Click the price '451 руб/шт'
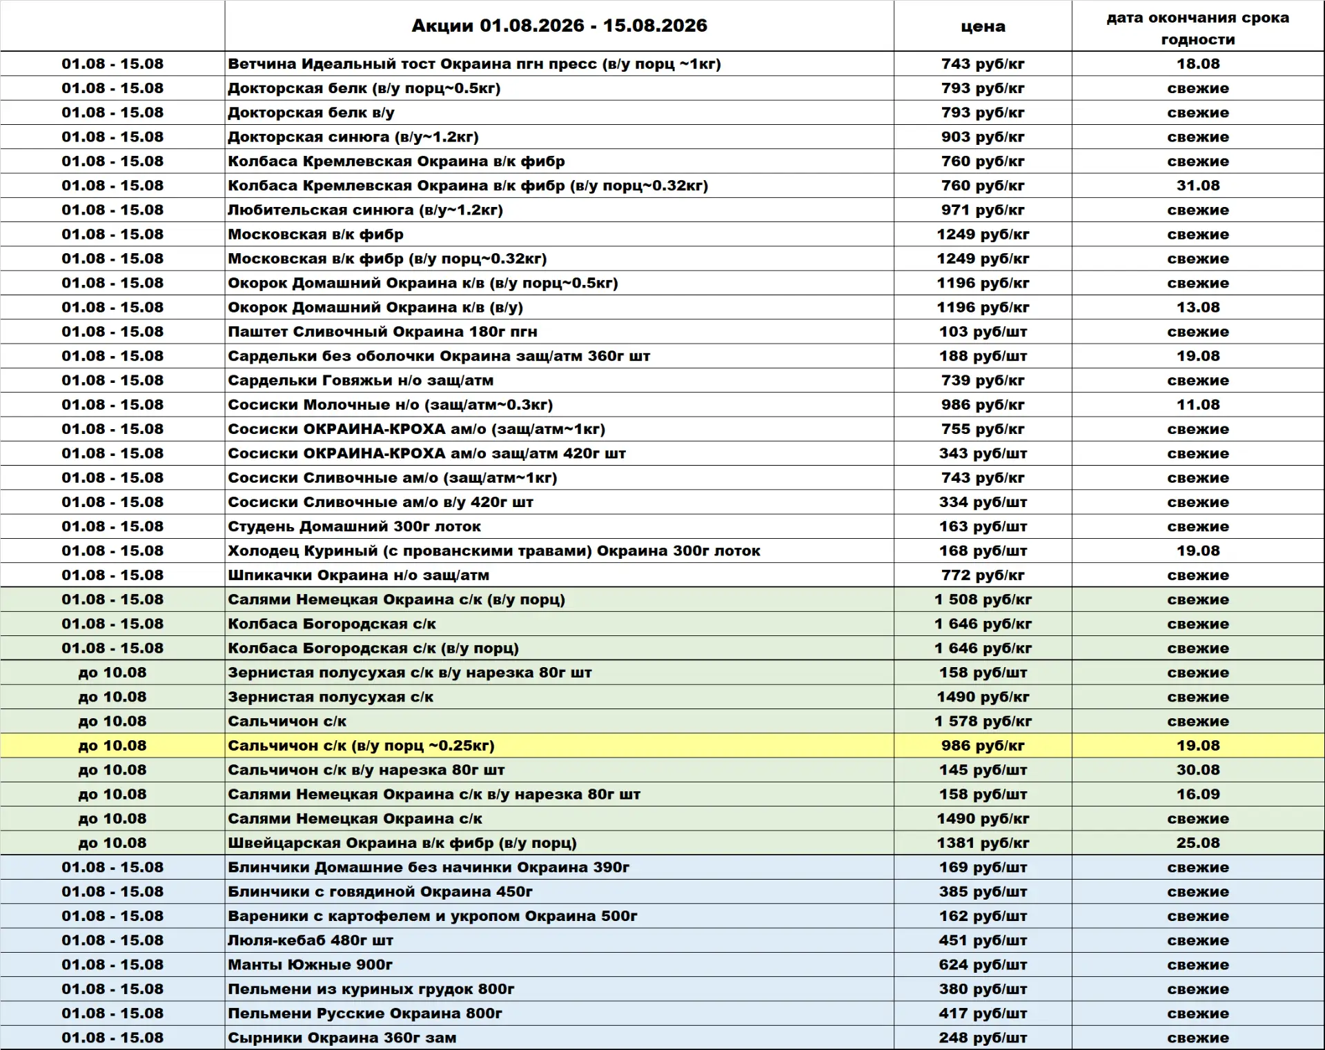1325x1050 pixels. (x=983, y=940)
